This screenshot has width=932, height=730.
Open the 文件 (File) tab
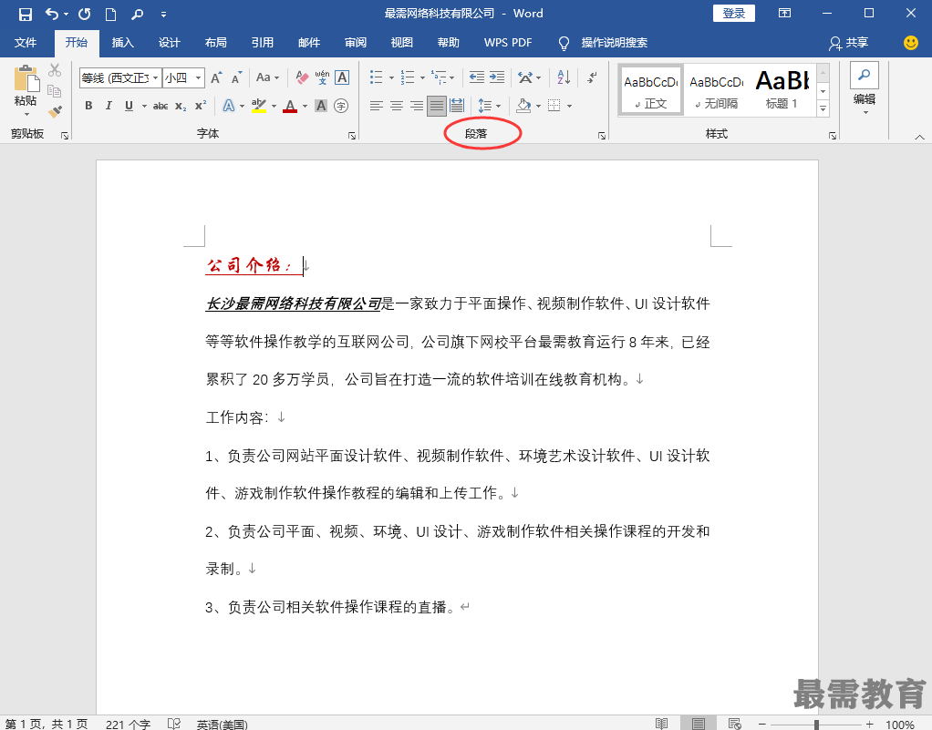click(x=26, y=43)
